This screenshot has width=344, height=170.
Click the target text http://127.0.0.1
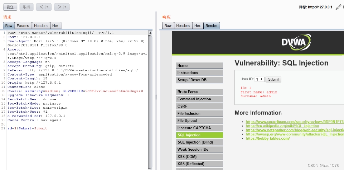click(x=320, y=7)
